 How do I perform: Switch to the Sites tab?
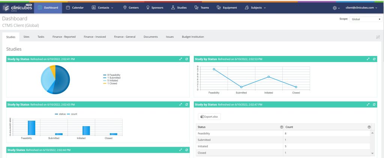click(x=27, y=37)
